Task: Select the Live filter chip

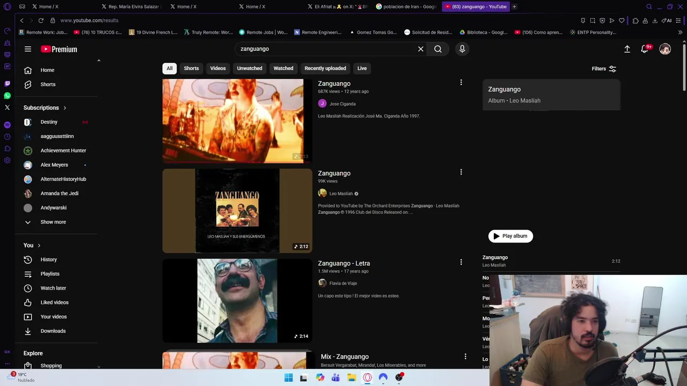Action: (x=362, y=68)
